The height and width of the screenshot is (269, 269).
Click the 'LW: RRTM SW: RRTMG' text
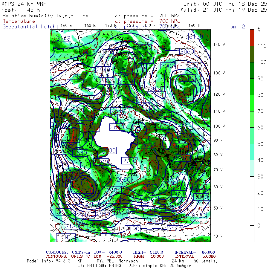tap(100, 266)
